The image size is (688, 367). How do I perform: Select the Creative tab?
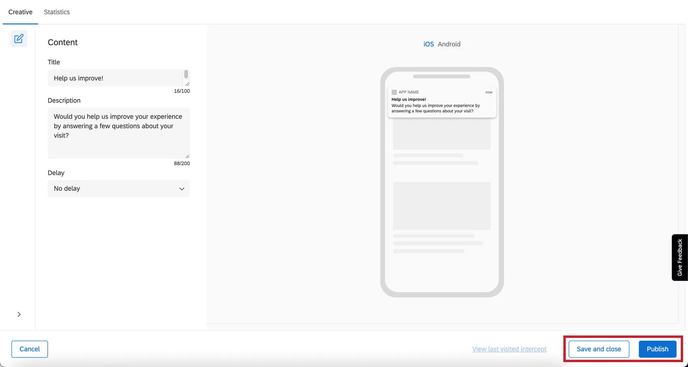click(20, 12)
